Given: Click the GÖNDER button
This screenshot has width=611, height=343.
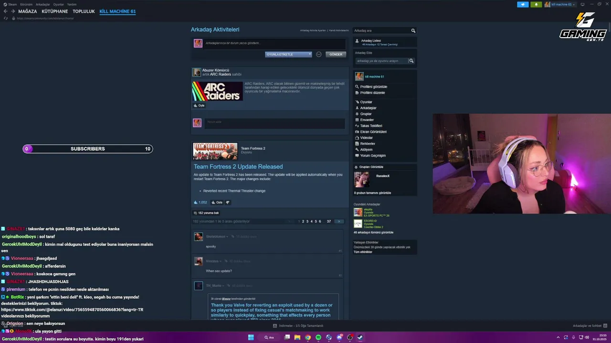Looking at the screenshot, I should 336,54.
